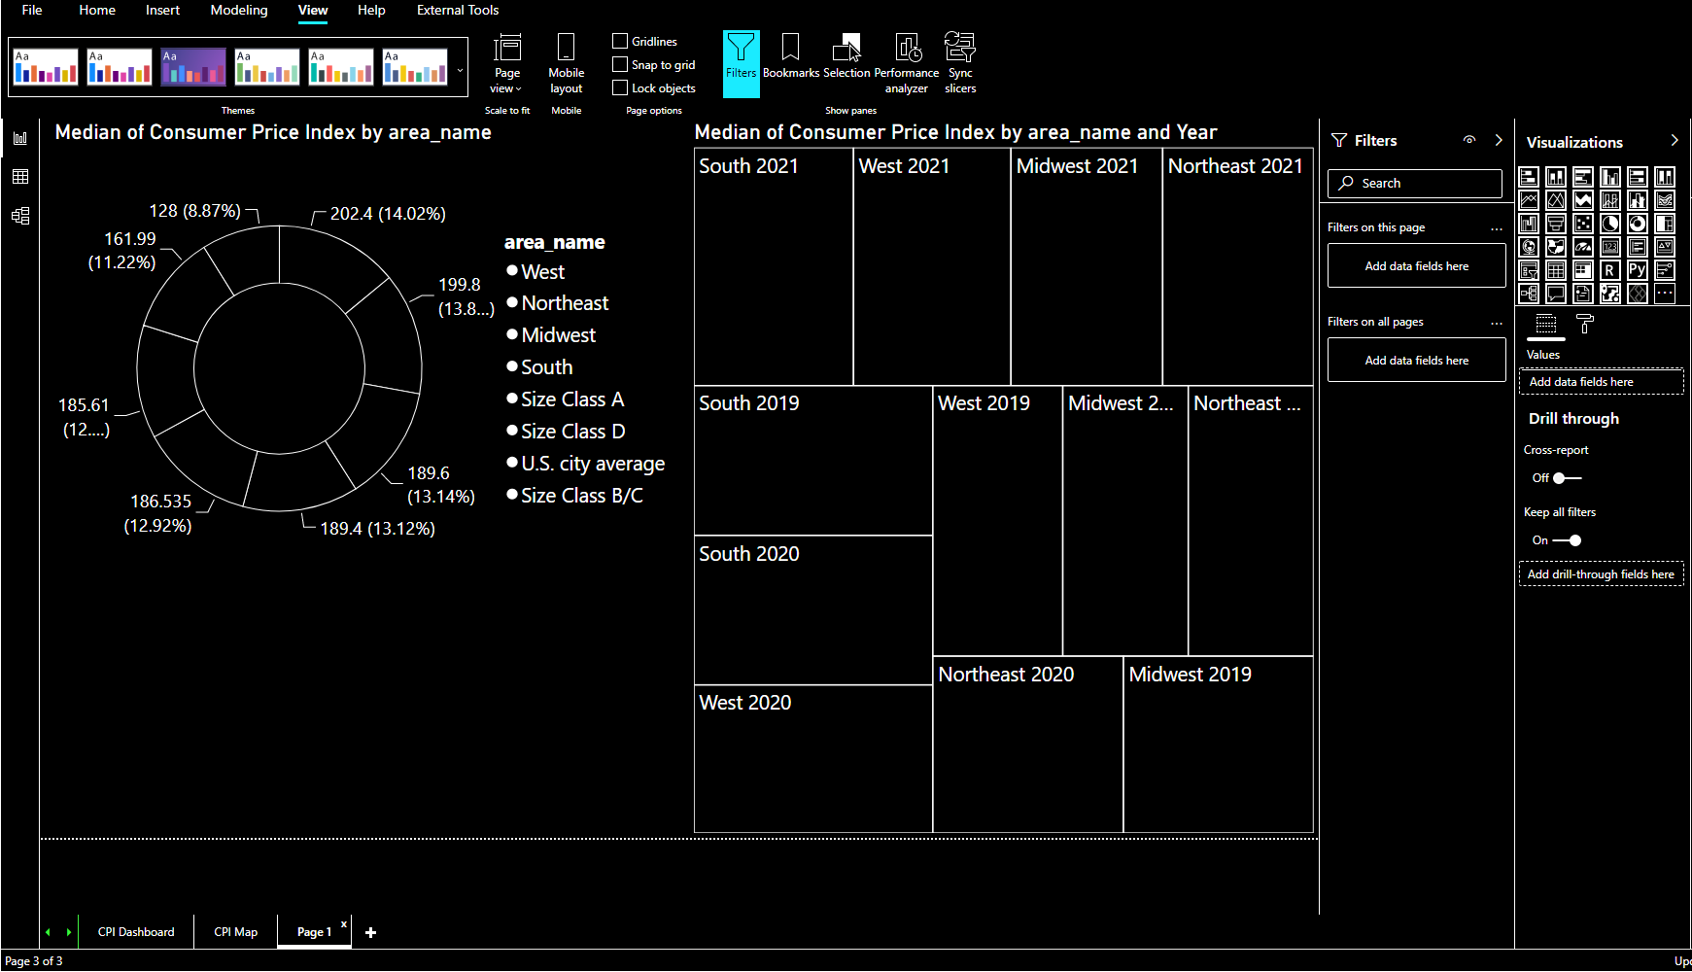Open the Sync slicers pane
The image size is (1692, 972).
(x=960, y=63)
